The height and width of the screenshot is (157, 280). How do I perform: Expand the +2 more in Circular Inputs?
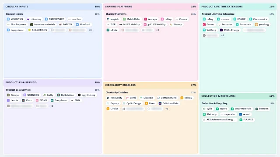[x=91, y=30]
